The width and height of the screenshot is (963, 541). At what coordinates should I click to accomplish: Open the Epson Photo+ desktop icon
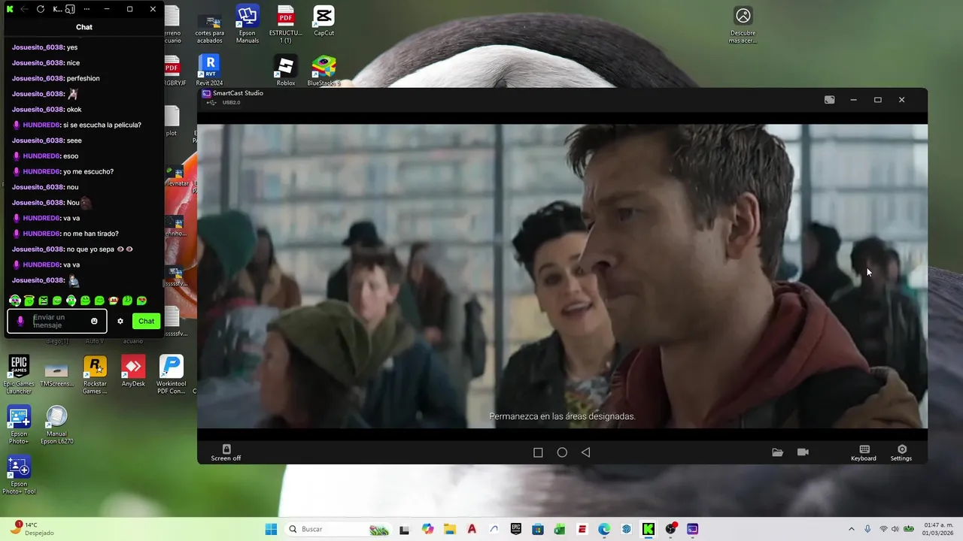pyautogui.click(x=19, y=425)
